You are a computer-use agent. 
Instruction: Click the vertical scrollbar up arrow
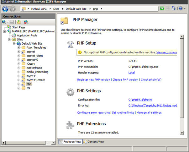[x=182, y=37]
